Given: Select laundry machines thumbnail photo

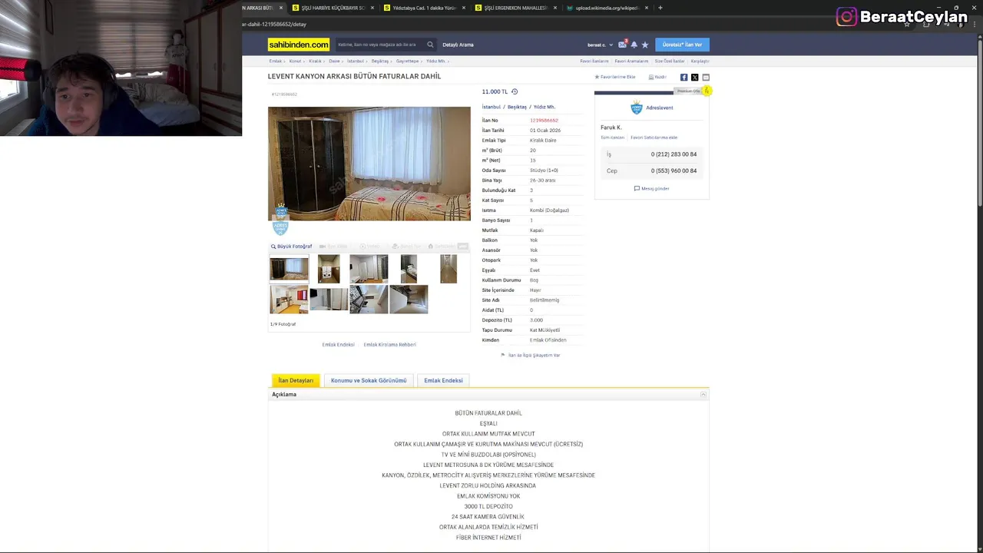Looking at the screenshot, I should [329, 269].
